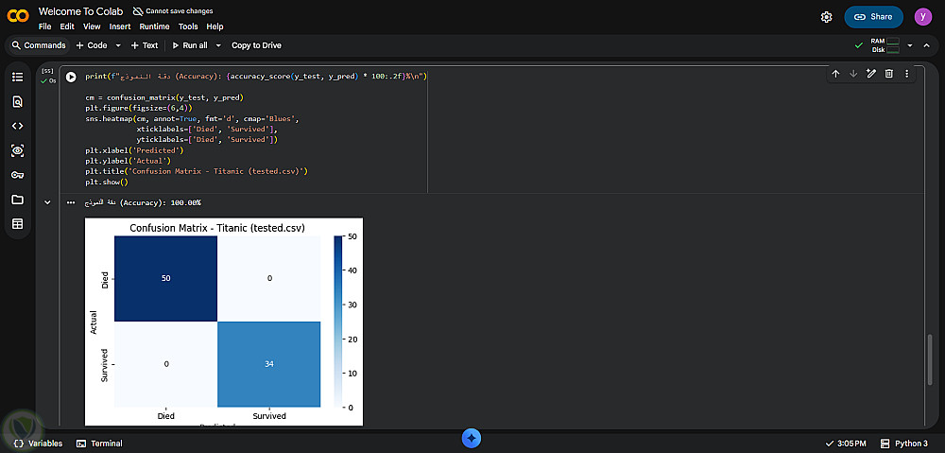Click the vertical scrollbar thumb
The image size is (945, 453).
(931, 359)
